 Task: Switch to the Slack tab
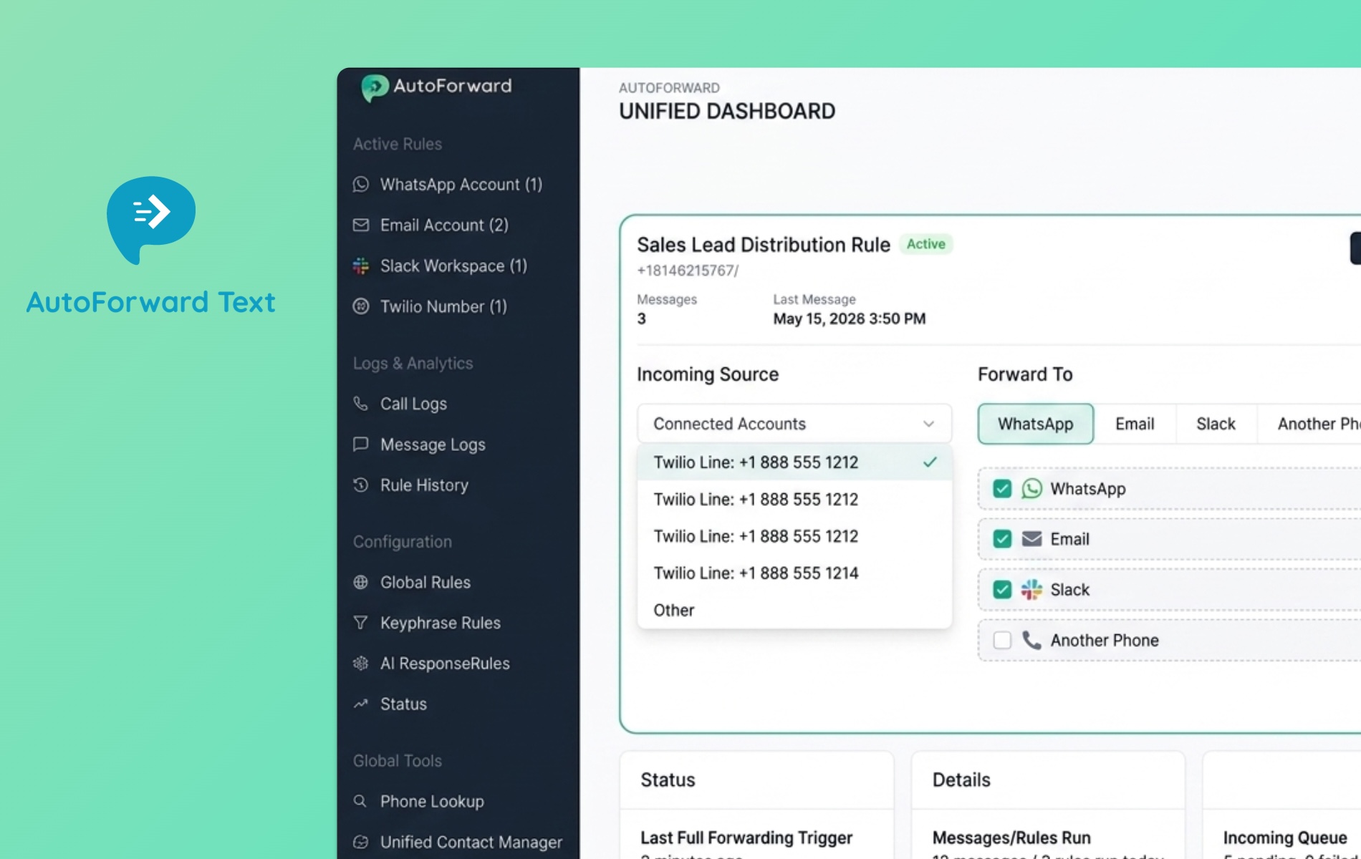tap(1216, 424)
